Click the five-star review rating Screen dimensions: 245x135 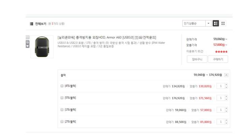(x=221, y=51)
